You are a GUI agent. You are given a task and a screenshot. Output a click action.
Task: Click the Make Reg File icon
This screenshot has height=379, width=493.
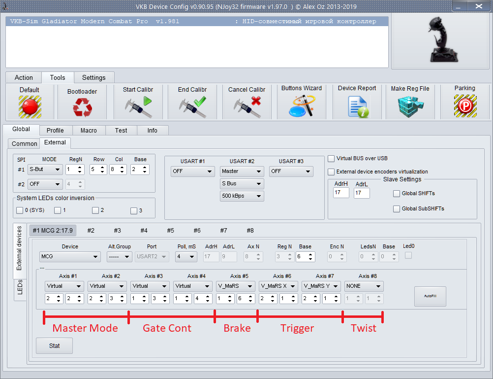coord(410,106)
